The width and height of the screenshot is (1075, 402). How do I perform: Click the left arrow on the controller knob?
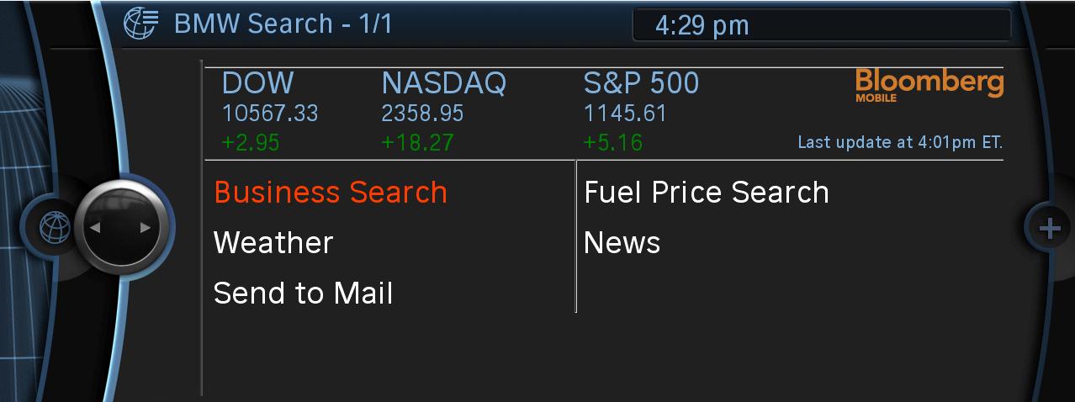coord(95,228)
